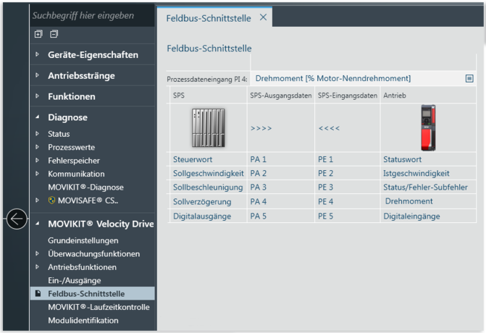Click the round back arrow button
The width and height of the screenshot is (486, 333).
17,219
